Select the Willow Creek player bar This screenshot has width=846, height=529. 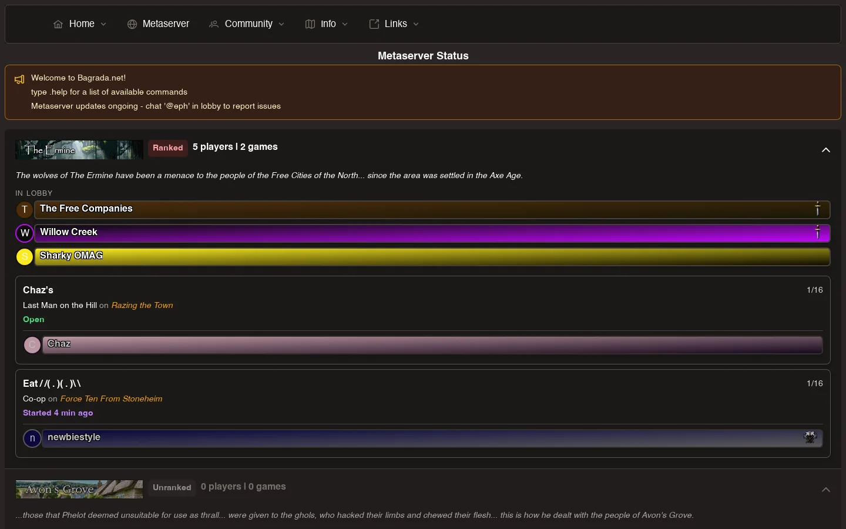(x=432, y=233)
